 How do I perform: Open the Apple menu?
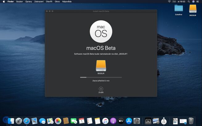(x=4, y=2)
